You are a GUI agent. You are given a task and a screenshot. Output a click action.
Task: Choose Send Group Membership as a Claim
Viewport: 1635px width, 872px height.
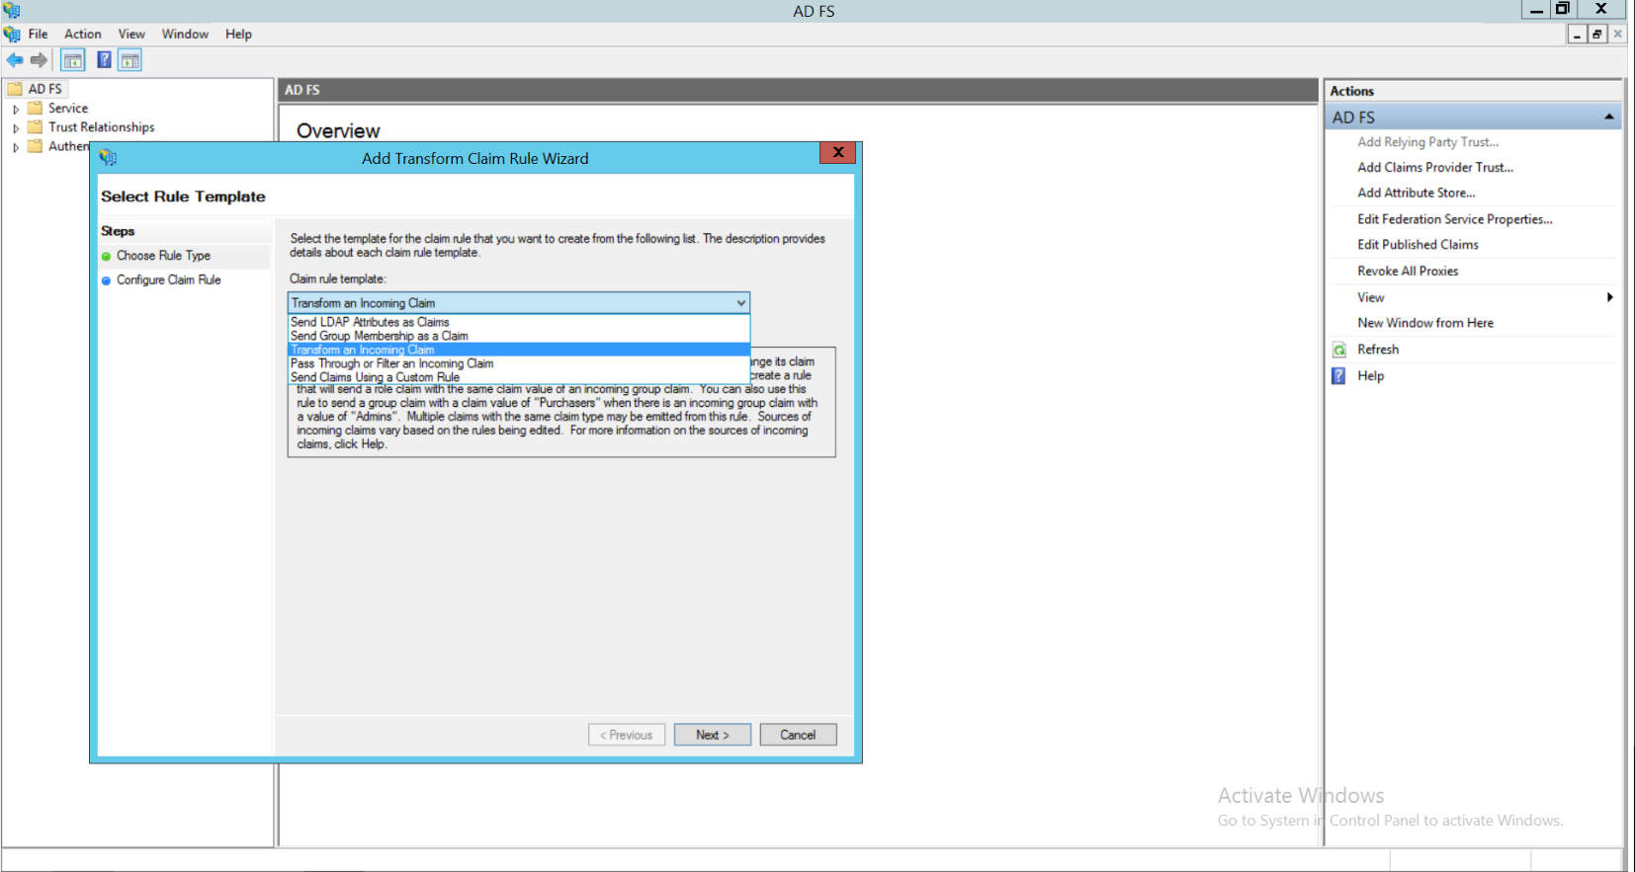tap(519, 336)
